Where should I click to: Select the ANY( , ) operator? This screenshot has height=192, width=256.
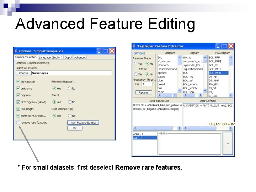tap(145, 134)
